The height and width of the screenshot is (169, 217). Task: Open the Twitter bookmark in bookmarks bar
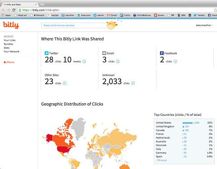click(199, 15)
